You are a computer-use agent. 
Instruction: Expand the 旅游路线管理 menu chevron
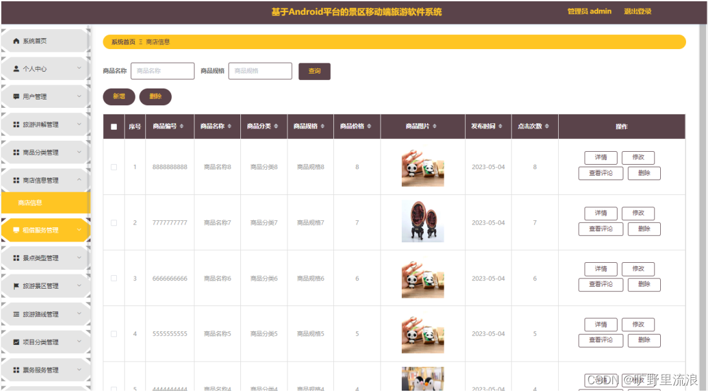click(79, 314)
